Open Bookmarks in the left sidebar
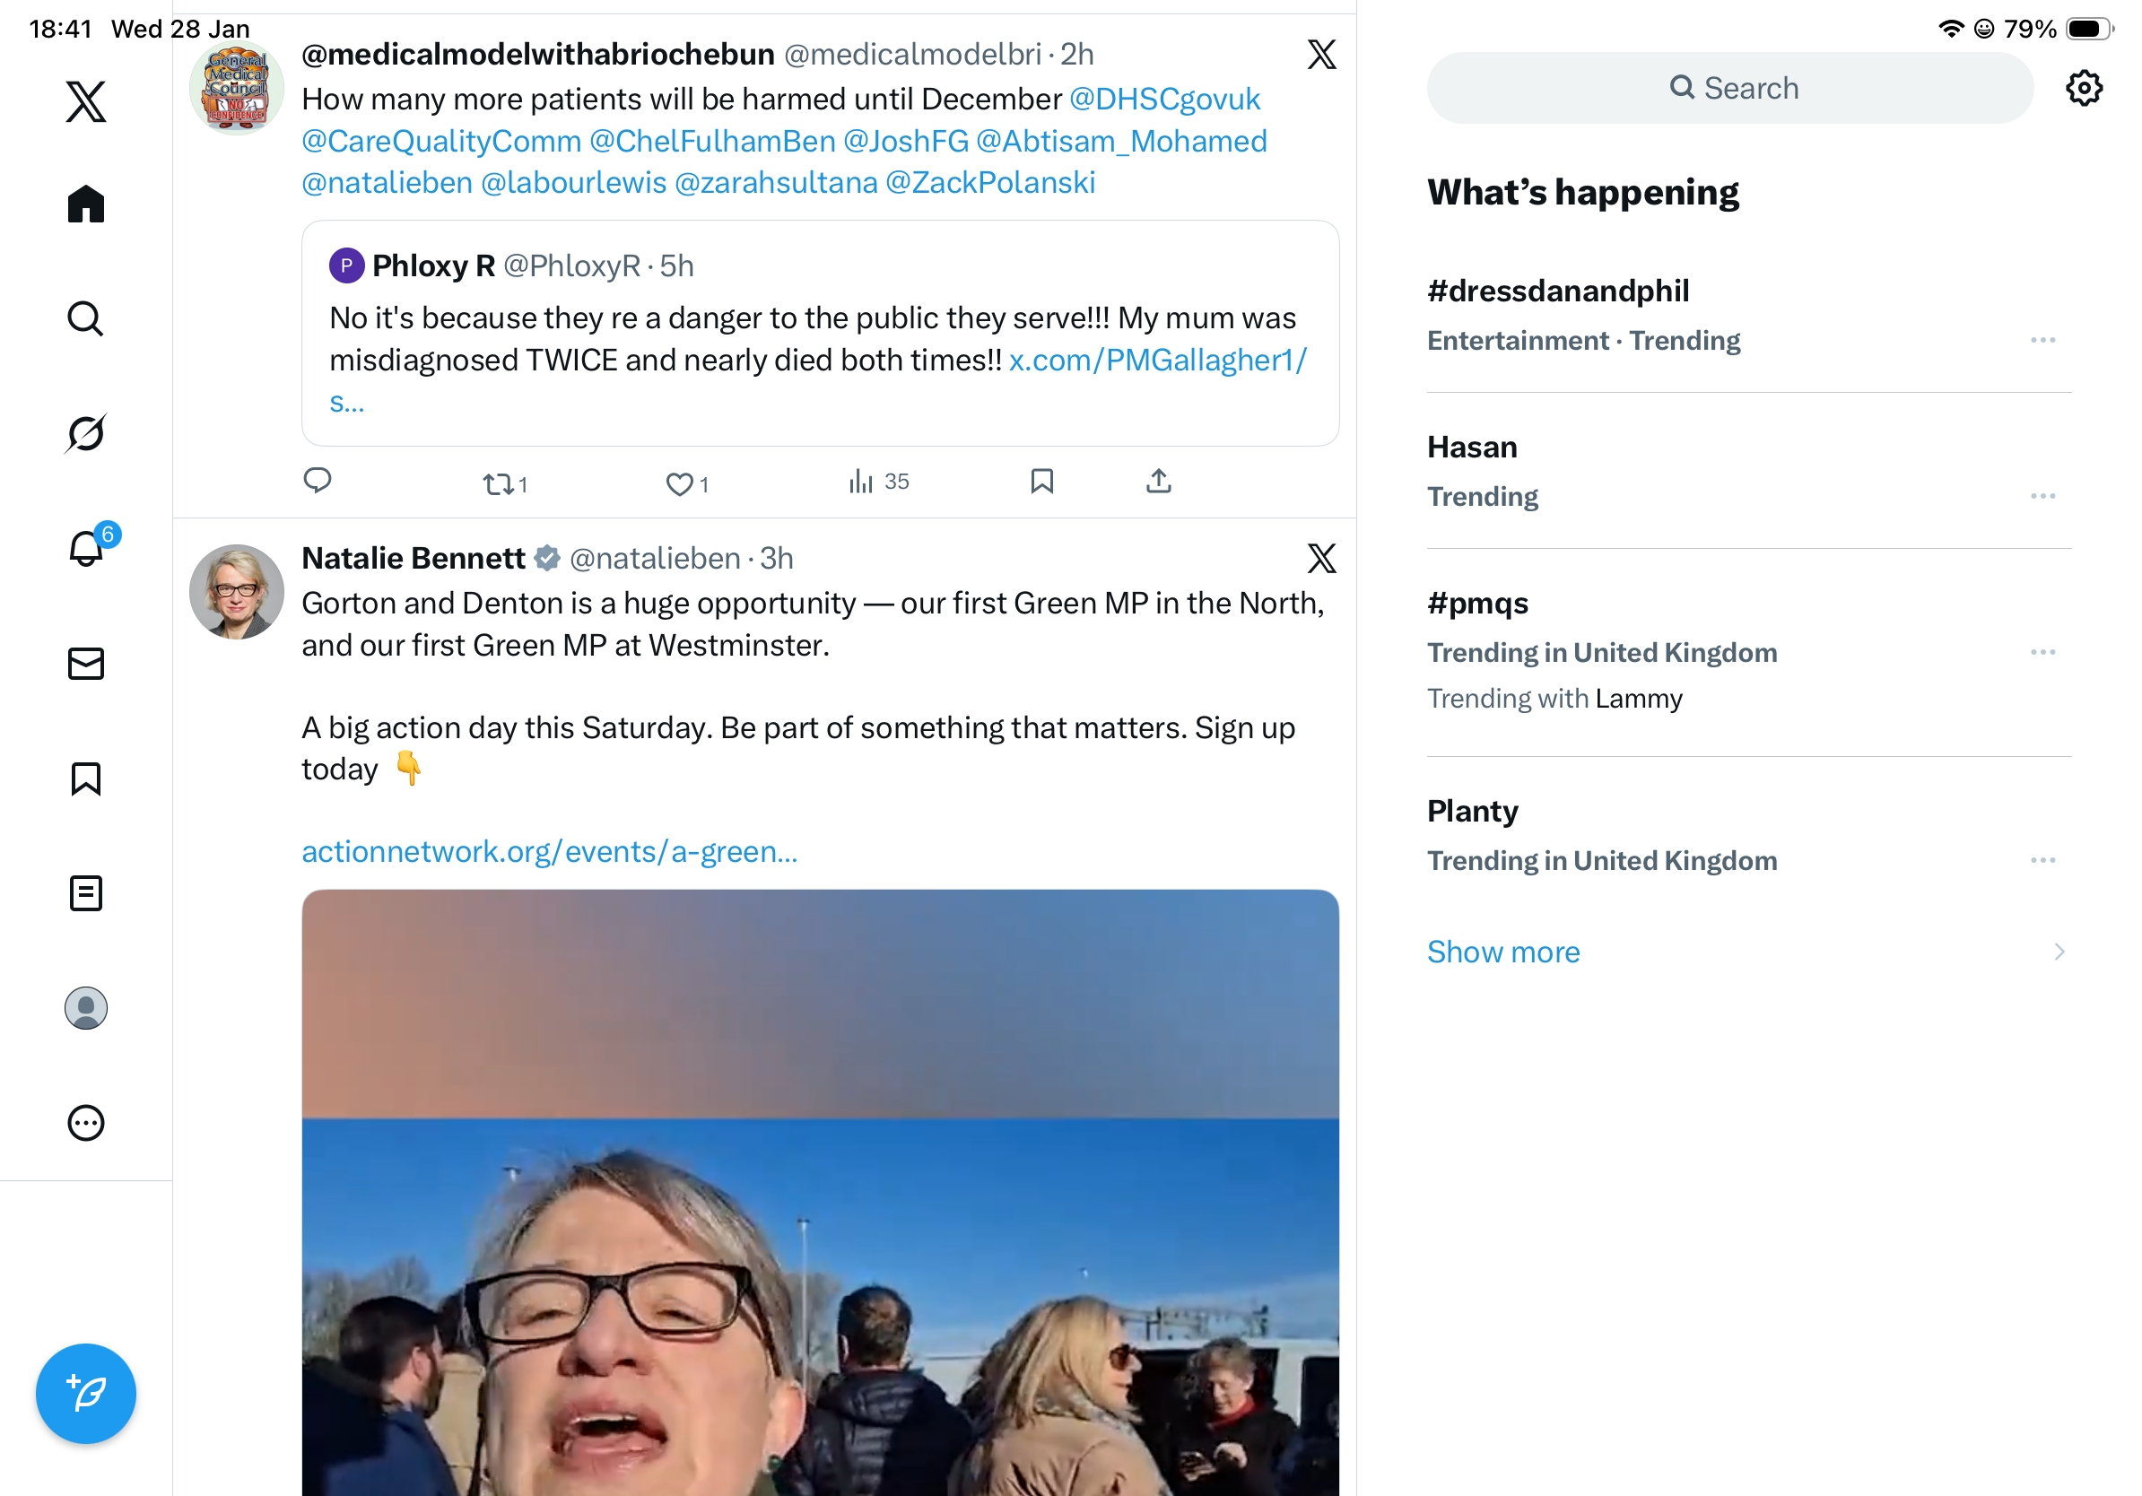The width and height of the screenshot is (2142, 1496). click(86, 778)
